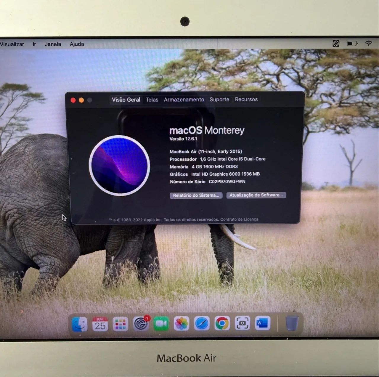
Task: Open the Wi-Fi menu bar icon
Action: (x=368, y=43)
